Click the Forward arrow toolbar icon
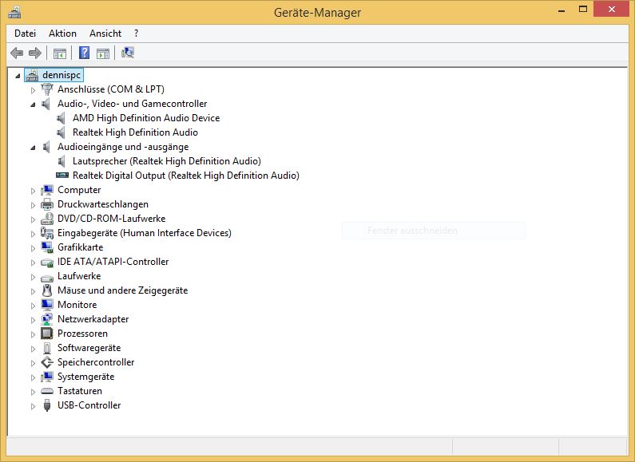The width and height of the screenshot is (635, 462). [x=35, y=53]
